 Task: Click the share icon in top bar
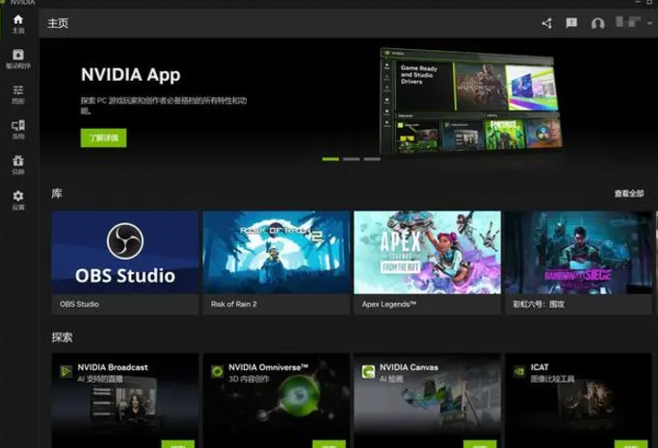pos(547,23)
